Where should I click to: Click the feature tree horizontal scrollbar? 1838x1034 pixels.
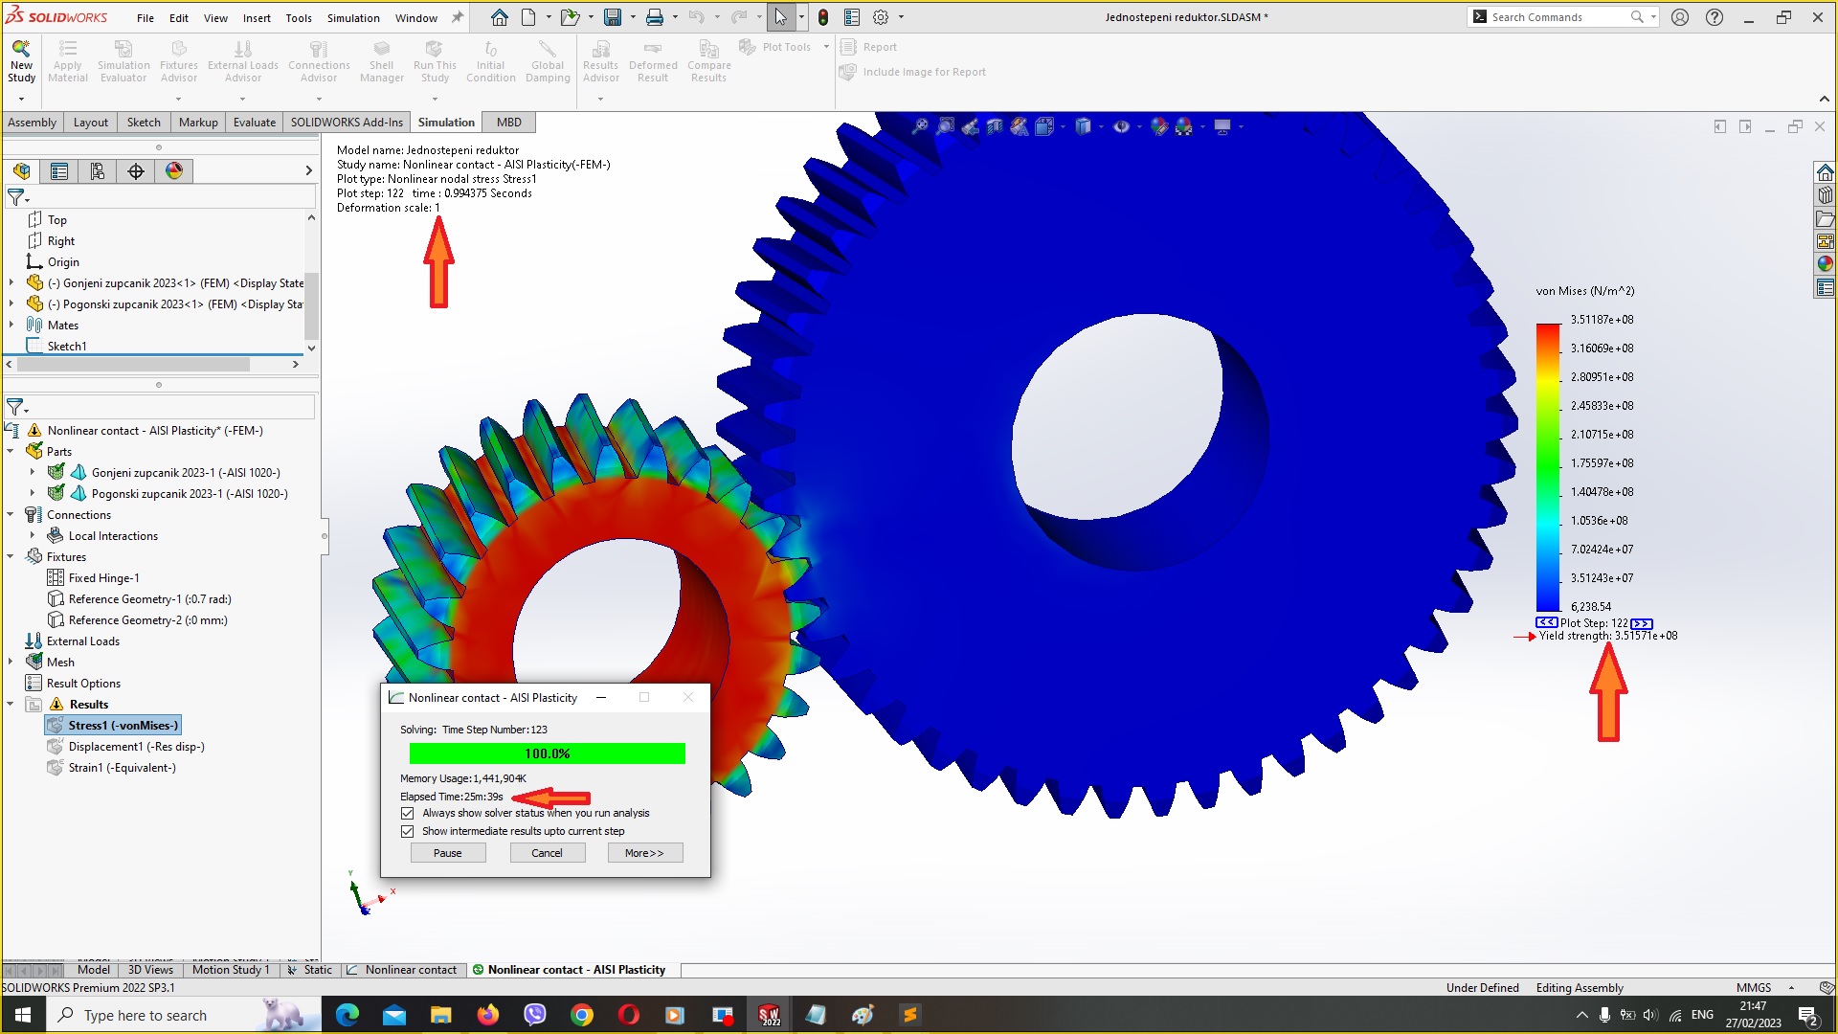(134, 365)
